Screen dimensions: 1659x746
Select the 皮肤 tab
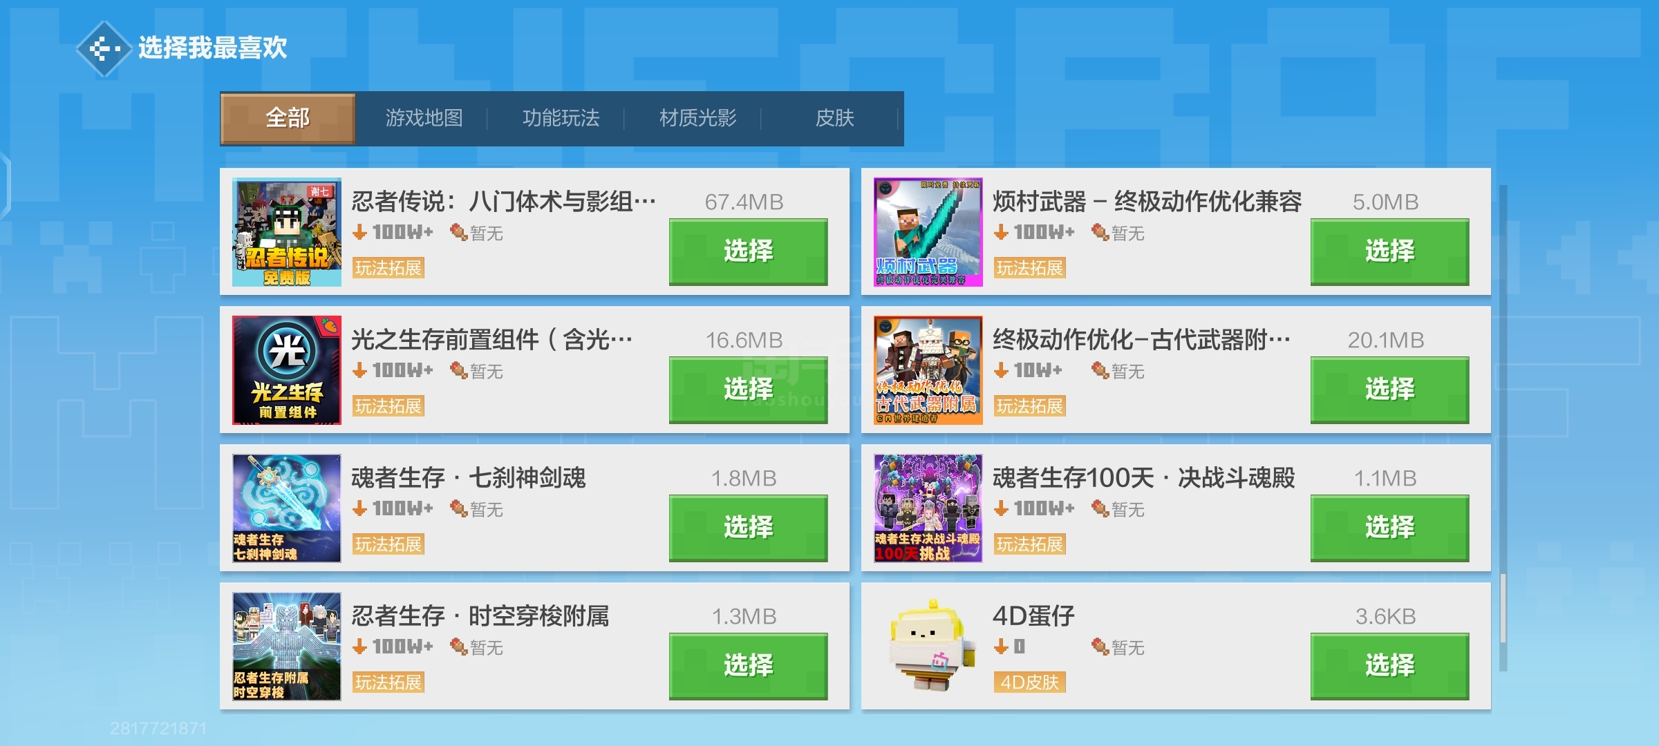834,118
